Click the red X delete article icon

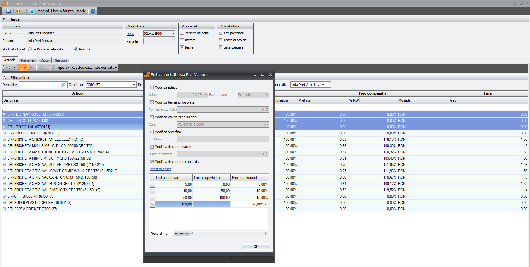pyautogui.click(x=31, y=68)
